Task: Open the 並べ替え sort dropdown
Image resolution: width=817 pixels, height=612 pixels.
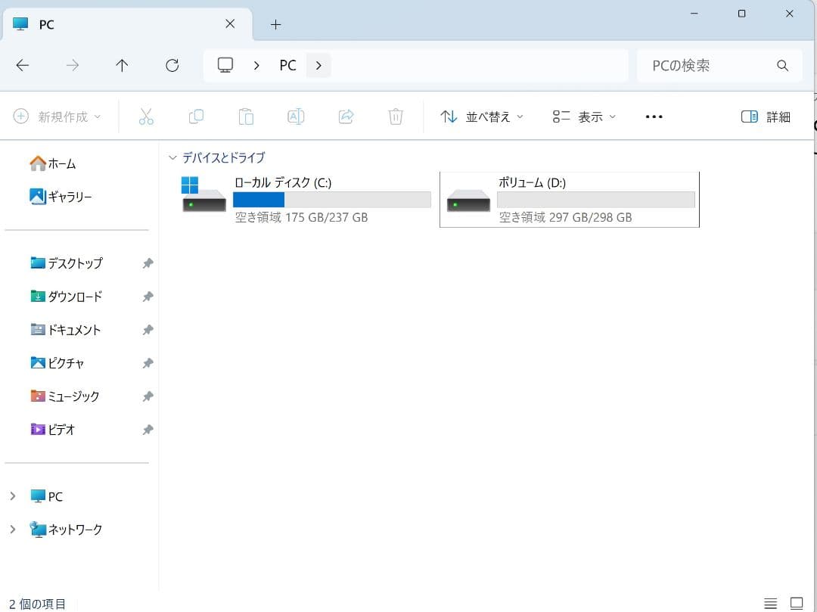Action: (x=481, y=116)
